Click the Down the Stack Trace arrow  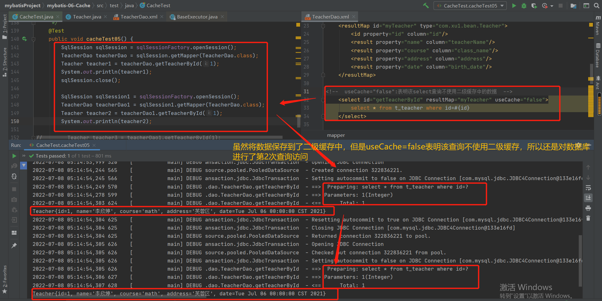pyautogui.click(x=588, y=178)
